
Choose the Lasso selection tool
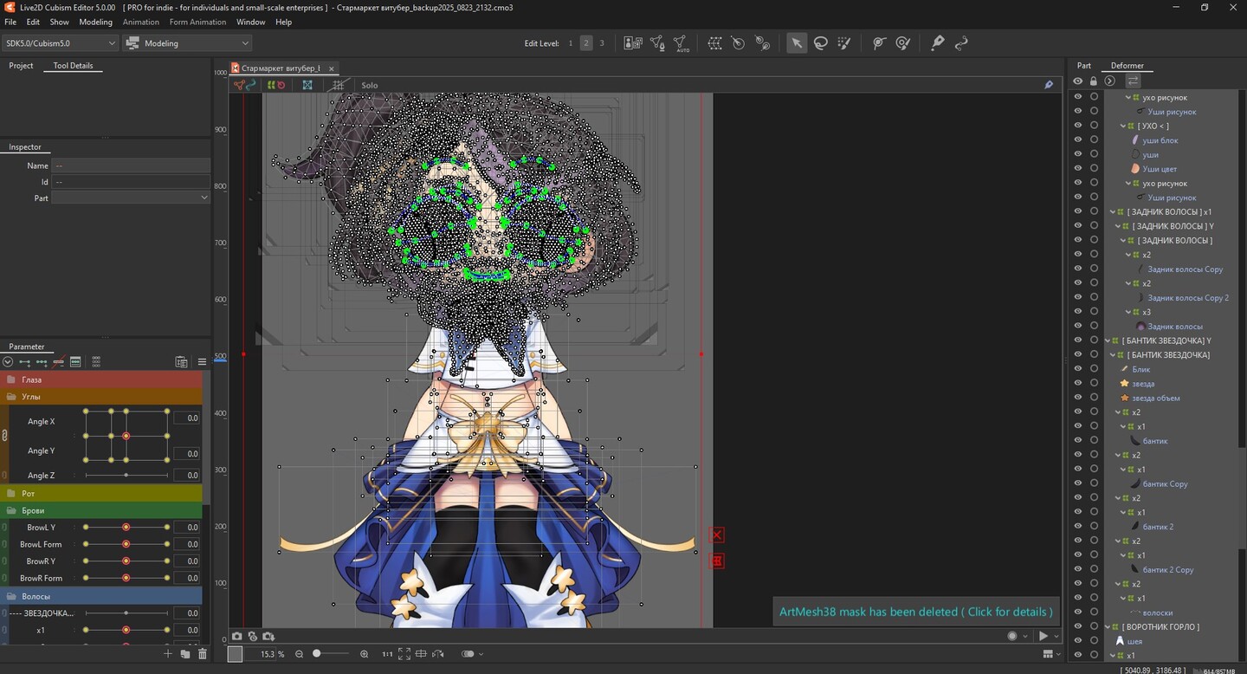click(x=821, y=42)
